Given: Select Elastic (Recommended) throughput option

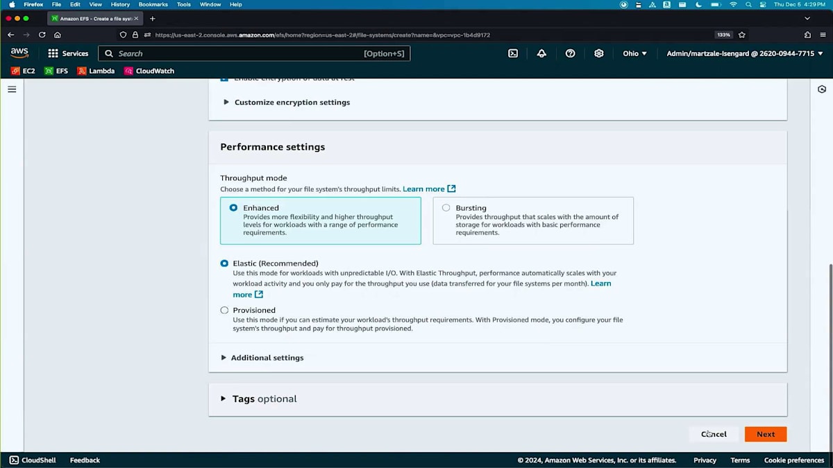Looking at the screenshot, I should [x=224, y=263].
